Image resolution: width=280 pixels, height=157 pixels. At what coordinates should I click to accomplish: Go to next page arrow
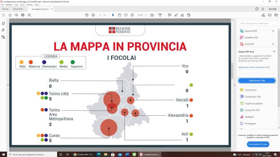[93, 15]
